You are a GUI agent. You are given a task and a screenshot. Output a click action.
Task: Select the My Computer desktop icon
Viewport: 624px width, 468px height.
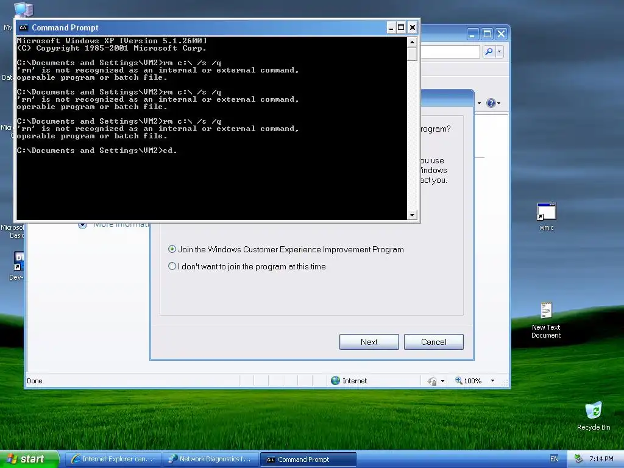coord(23,9)
